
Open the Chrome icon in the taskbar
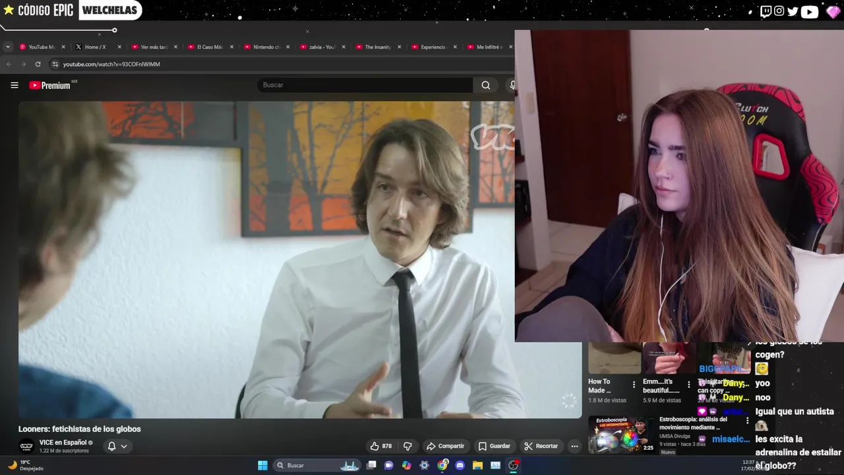pyautogui.click(x=442, y=465)
